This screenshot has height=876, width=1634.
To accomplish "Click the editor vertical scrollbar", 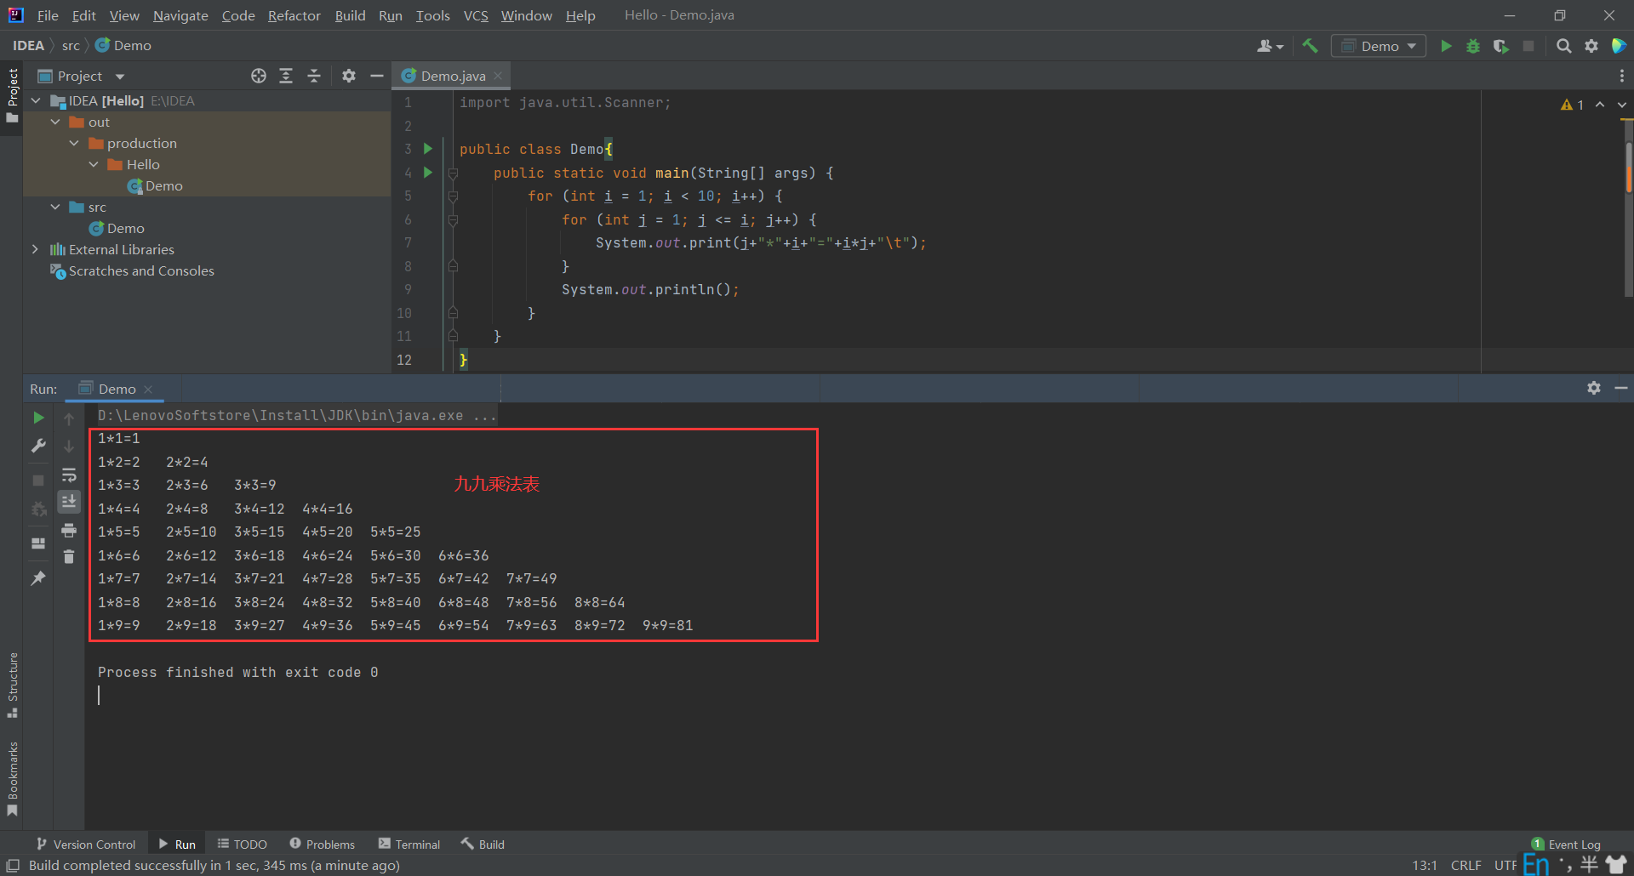I will point(1628,208).
